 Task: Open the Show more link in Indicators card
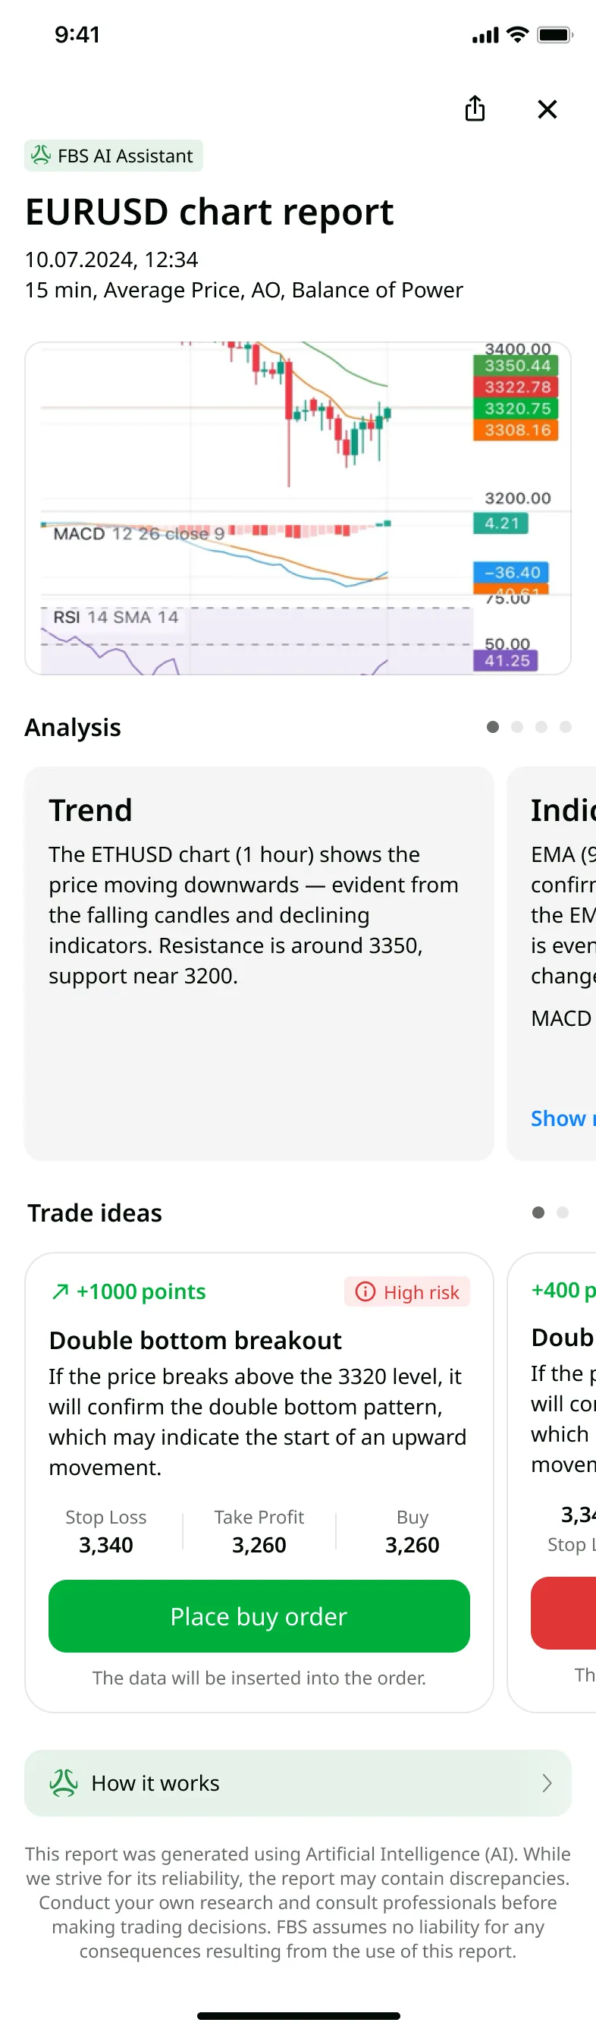click(x=562, y=1118)
